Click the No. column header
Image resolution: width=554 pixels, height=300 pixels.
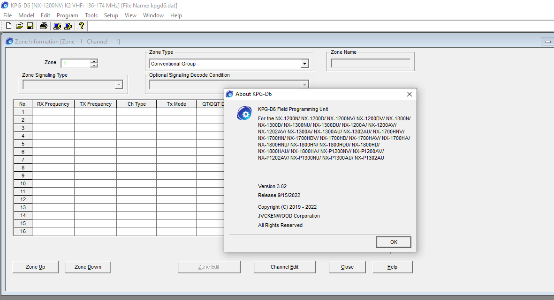pyautogui.click(x=23, y=104)
